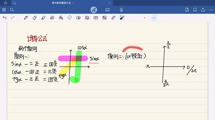
Task: Toggle the laser pointer tool
Action: tap(122, 18)
